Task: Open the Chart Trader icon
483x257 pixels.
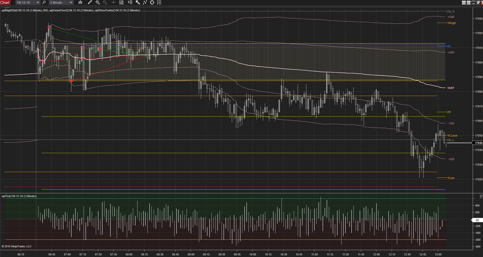Action: pyautogui.click(x=130, y=3)
